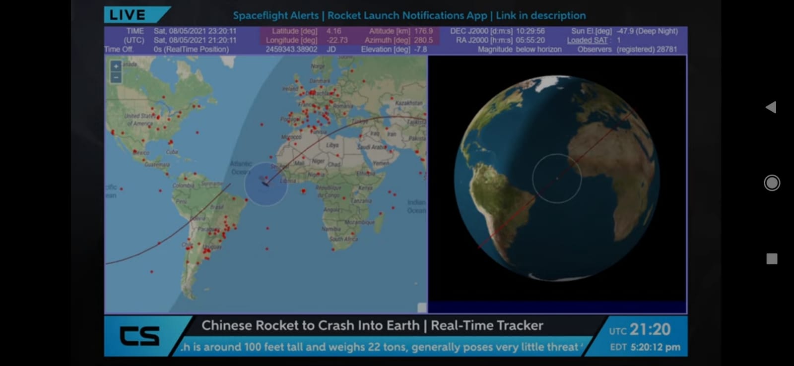
Task: Click the Sun El Deep Night value
Action: point(647,31)
